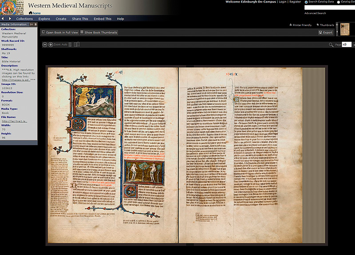Click Work Record ID value 9999995
The width and height of the screenshot is (355, 255).
(8, 45)
